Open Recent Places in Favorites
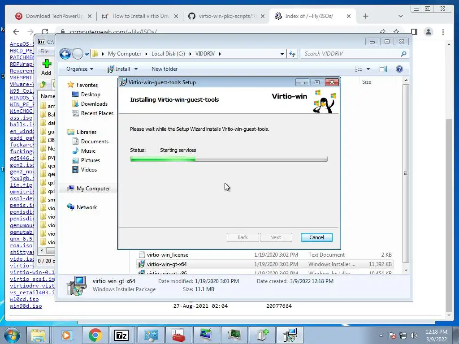The width and height of the screenshot is (459, 344). (97, 113)
